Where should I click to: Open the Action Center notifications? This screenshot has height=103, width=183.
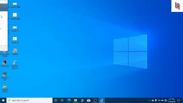pyautogui.click(x=178, y=100)
